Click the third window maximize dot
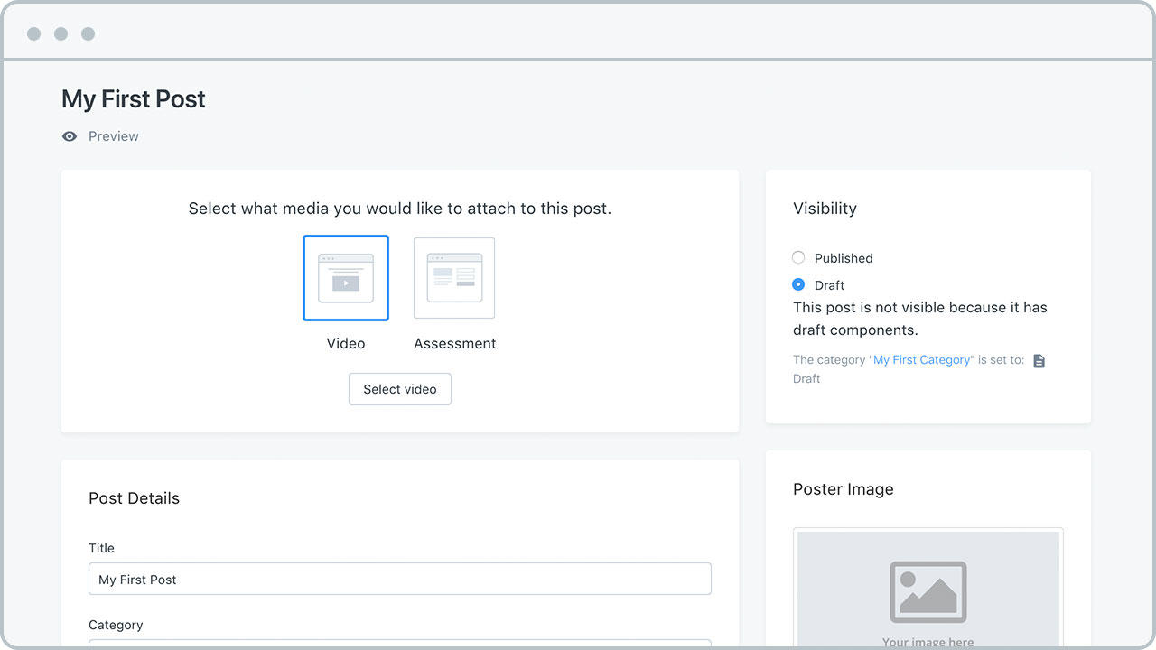The width and height of the screenshot is (1156, 650). coord(88,33)
